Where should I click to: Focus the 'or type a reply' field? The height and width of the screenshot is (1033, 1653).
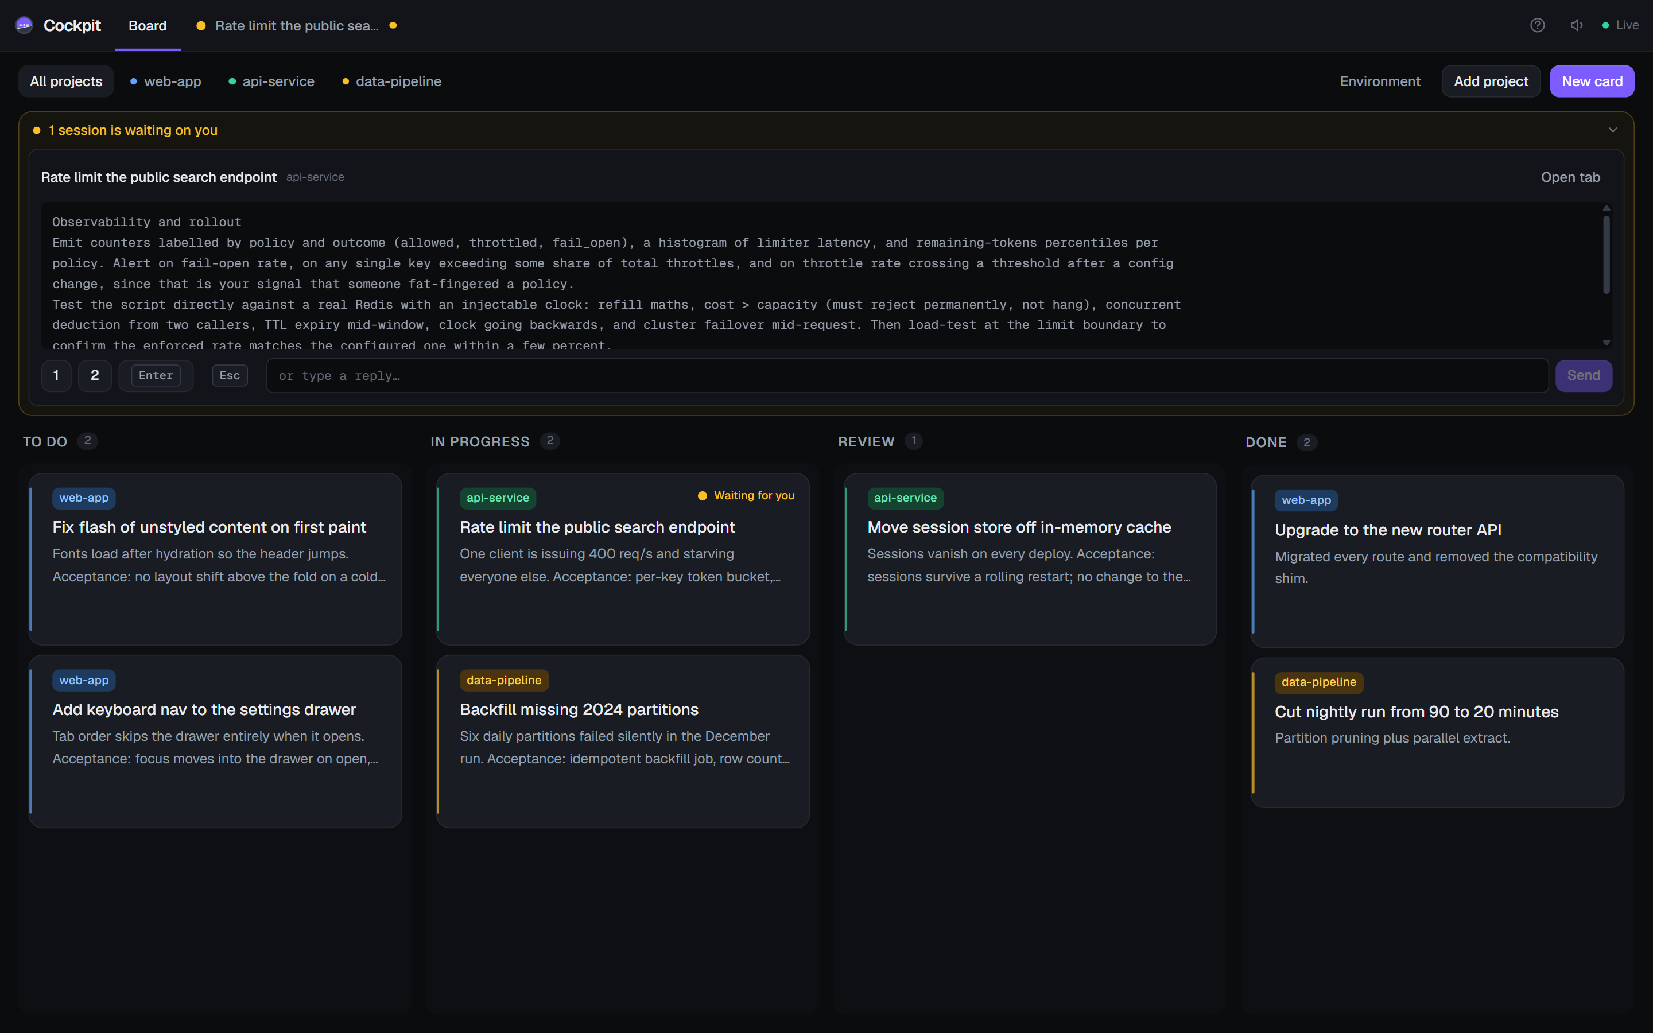coord(907,375)
